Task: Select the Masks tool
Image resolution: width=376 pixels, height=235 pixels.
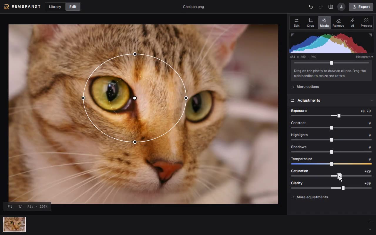Action: (325, 23)
